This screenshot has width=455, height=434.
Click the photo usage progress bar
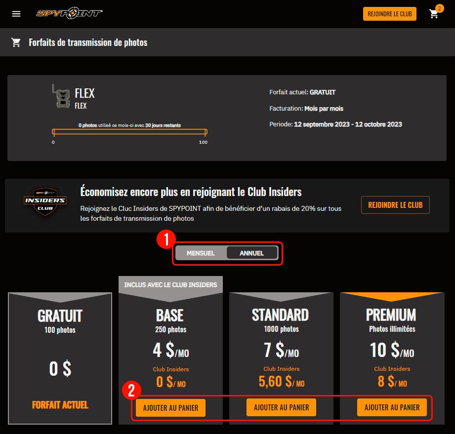(129, 132)
